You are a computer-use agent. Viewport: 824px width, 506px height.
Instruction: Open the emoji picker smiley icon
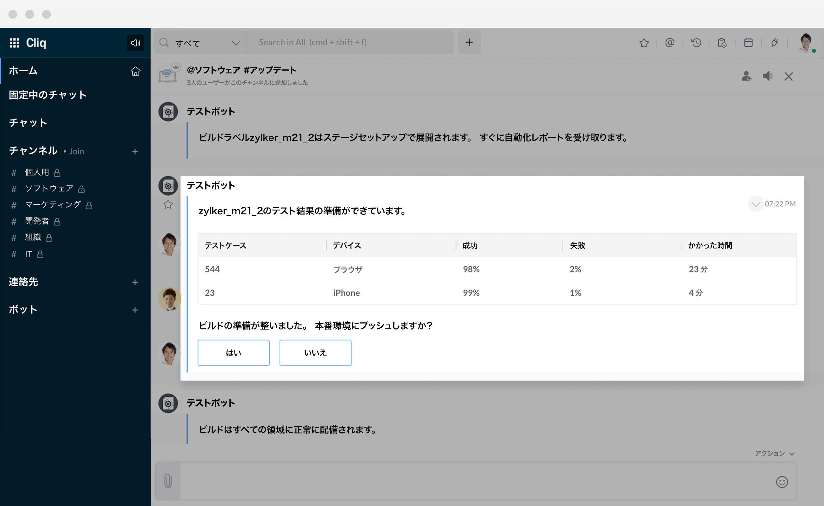coord(782,482)
